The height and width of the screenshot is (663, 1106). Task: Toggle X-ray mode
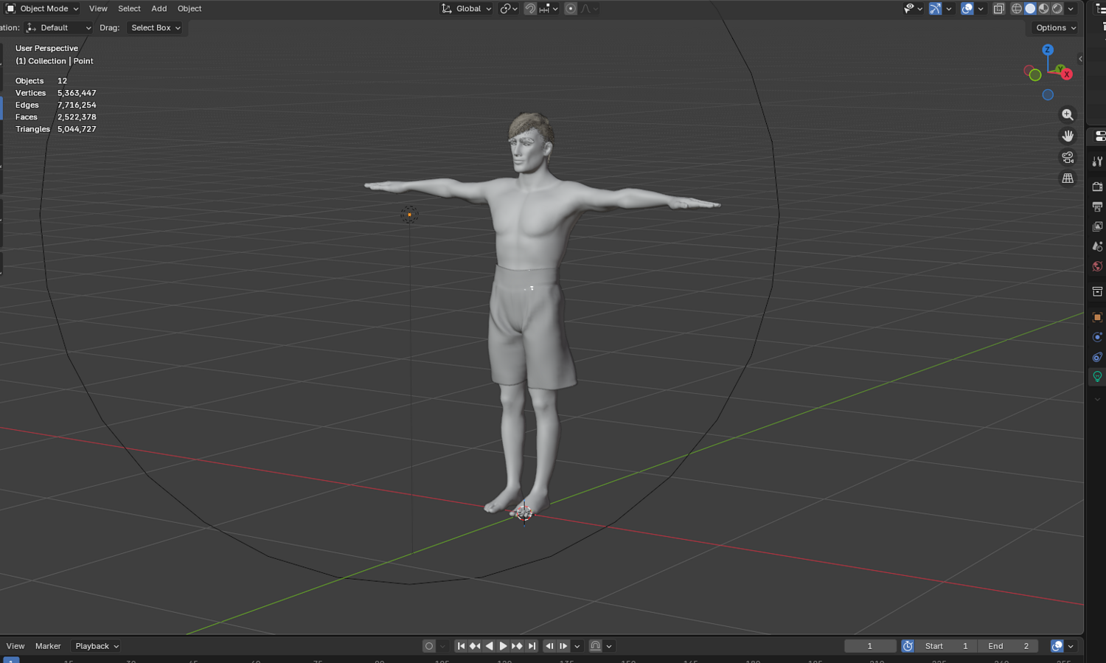999,9
